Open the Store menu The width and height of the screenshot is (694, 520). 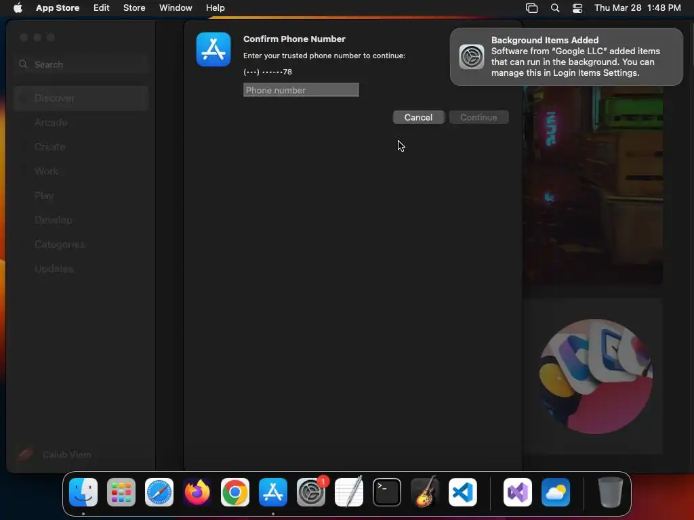tap(134, 7)
